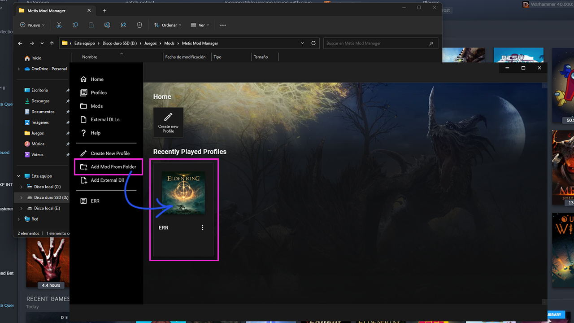The image size is (574, 323).
Task: Open Home in the Metis sidebar
Action: click(92, 79)
